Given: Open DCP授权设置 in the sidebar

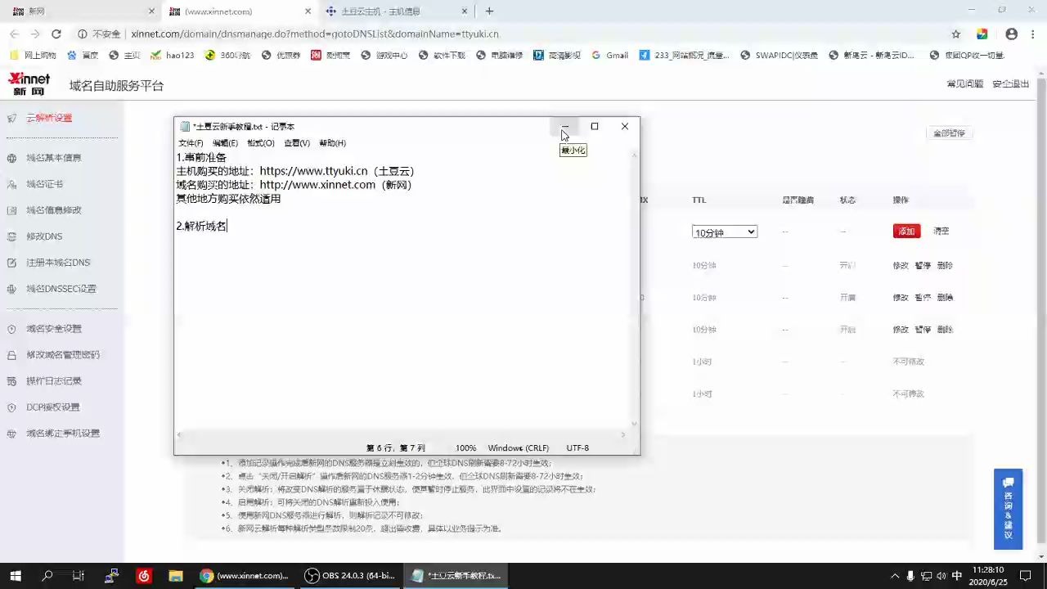Looking at the screenshot, I should coord(52,407).
